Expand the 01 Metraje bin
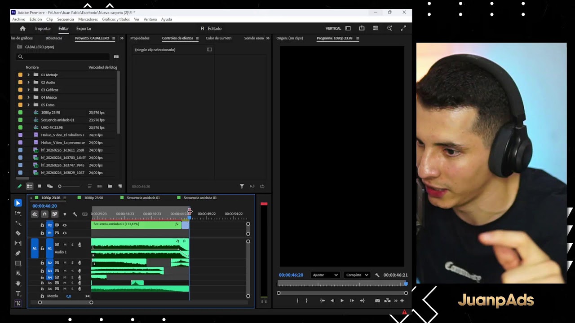The image size is (575, 323). (28, 75)
